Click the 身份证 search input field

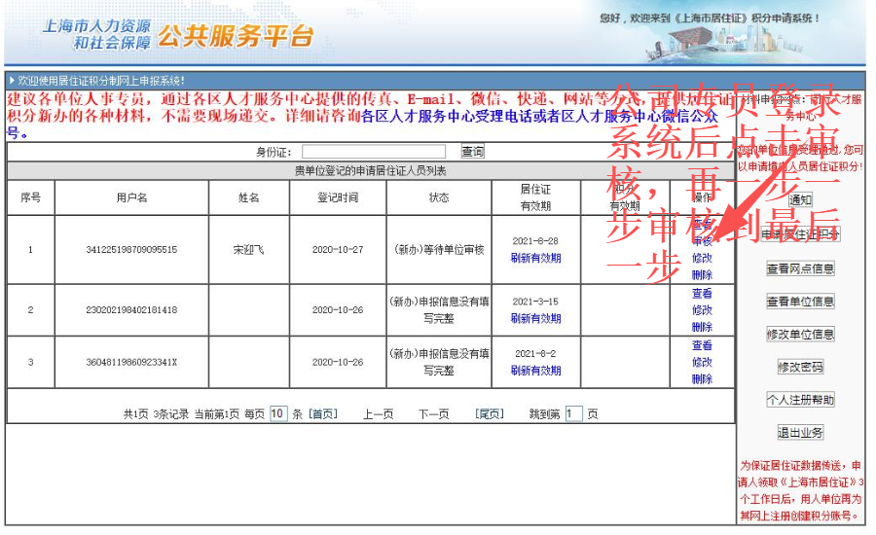tap(374, 152)
